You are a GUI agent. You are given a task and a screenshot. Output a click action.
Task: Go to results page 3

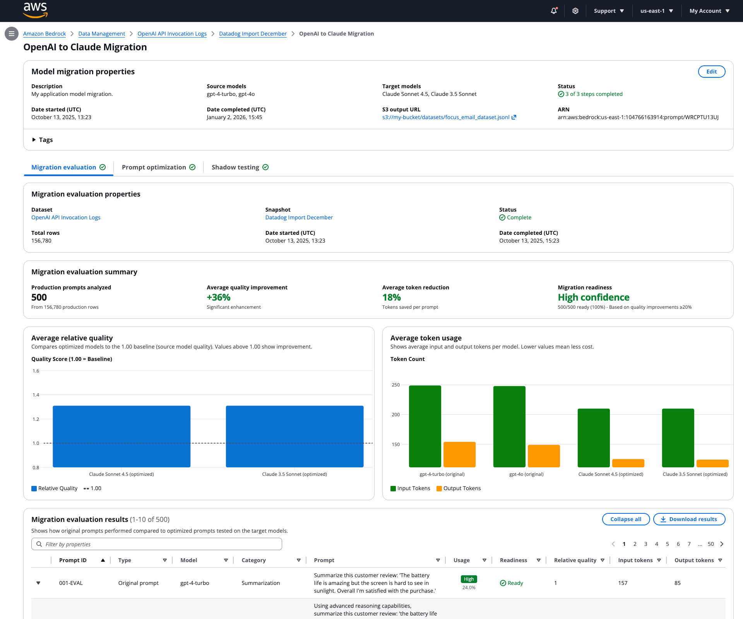pyautogui.click(x=646, y=544)
